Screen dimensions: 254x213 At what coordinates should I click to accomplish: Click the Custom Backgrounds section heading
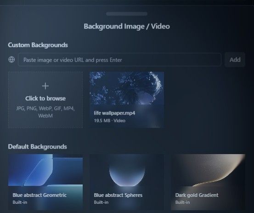point(38,45)
